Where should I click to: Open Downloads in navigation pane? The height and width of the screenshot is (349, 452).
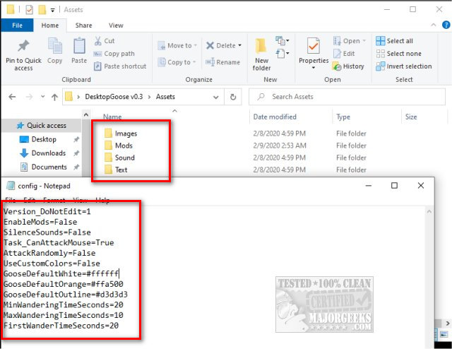point(42,153)
